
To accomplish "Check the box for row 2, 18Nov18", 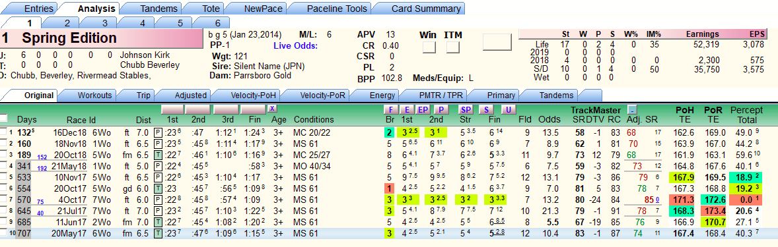I will coord(3,144).
